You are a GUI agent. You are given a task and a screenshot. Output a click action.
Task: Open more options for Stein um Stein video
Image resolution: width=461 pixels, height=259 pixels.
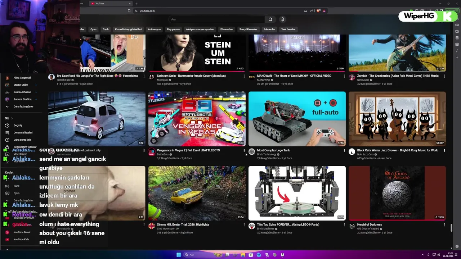[244, 76]
